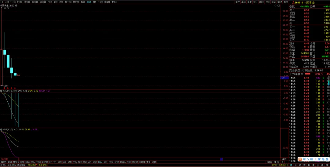
Task: Open F10 company information
Action: click(x=267, y=2)
